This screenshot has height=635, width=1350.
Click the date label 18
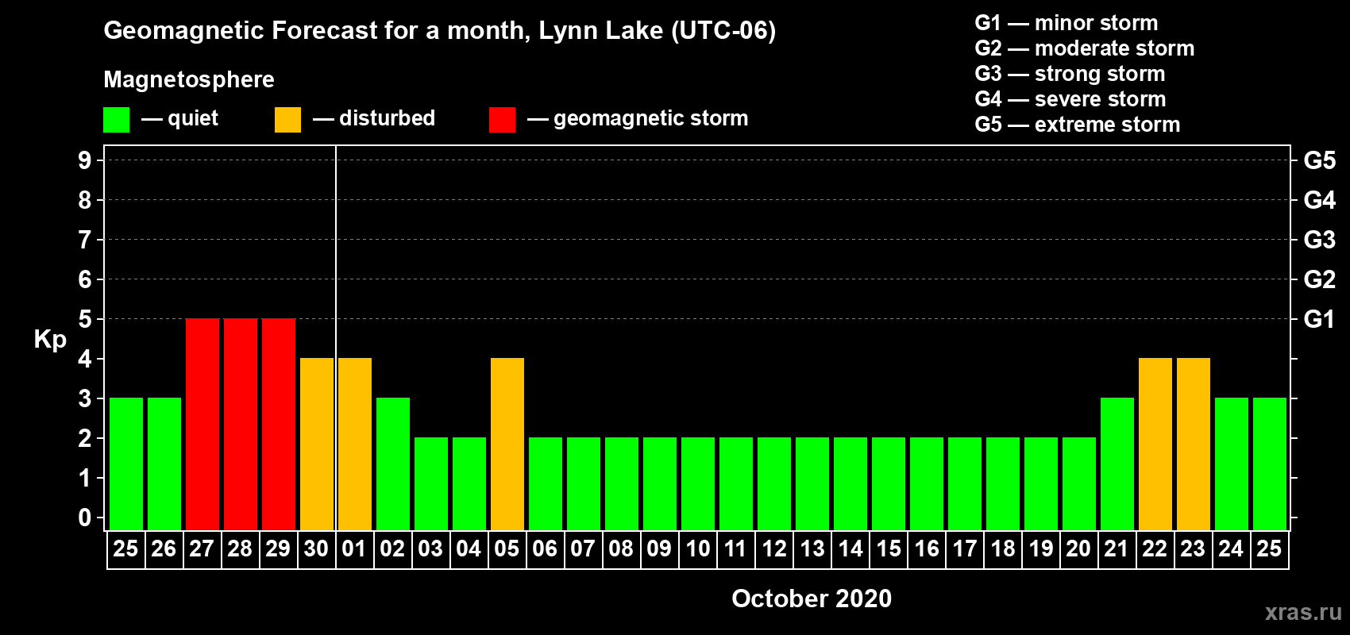pyautogui.click(x=1002, y=549)
